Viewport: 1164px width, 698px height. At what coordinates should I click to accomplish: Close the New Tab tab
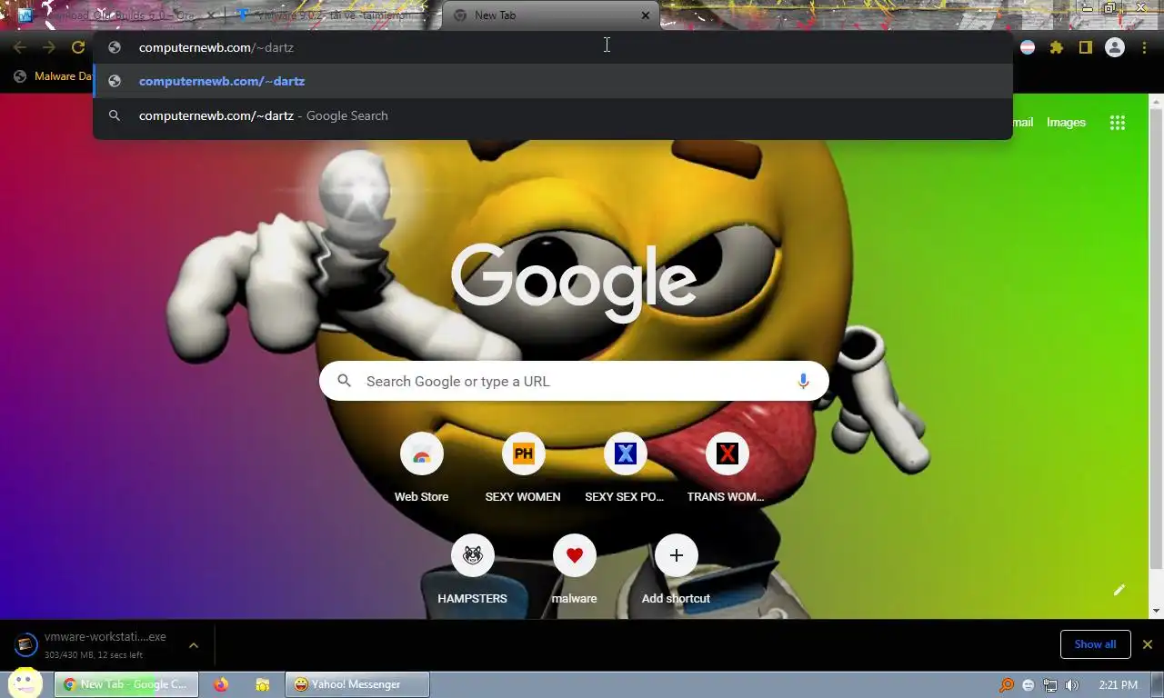click(x=646, y=15)
